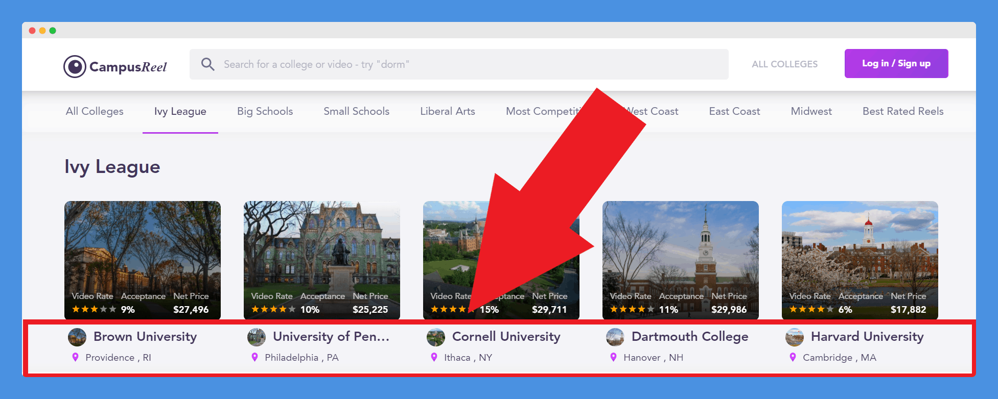Close window with red traffic light button

32,31
